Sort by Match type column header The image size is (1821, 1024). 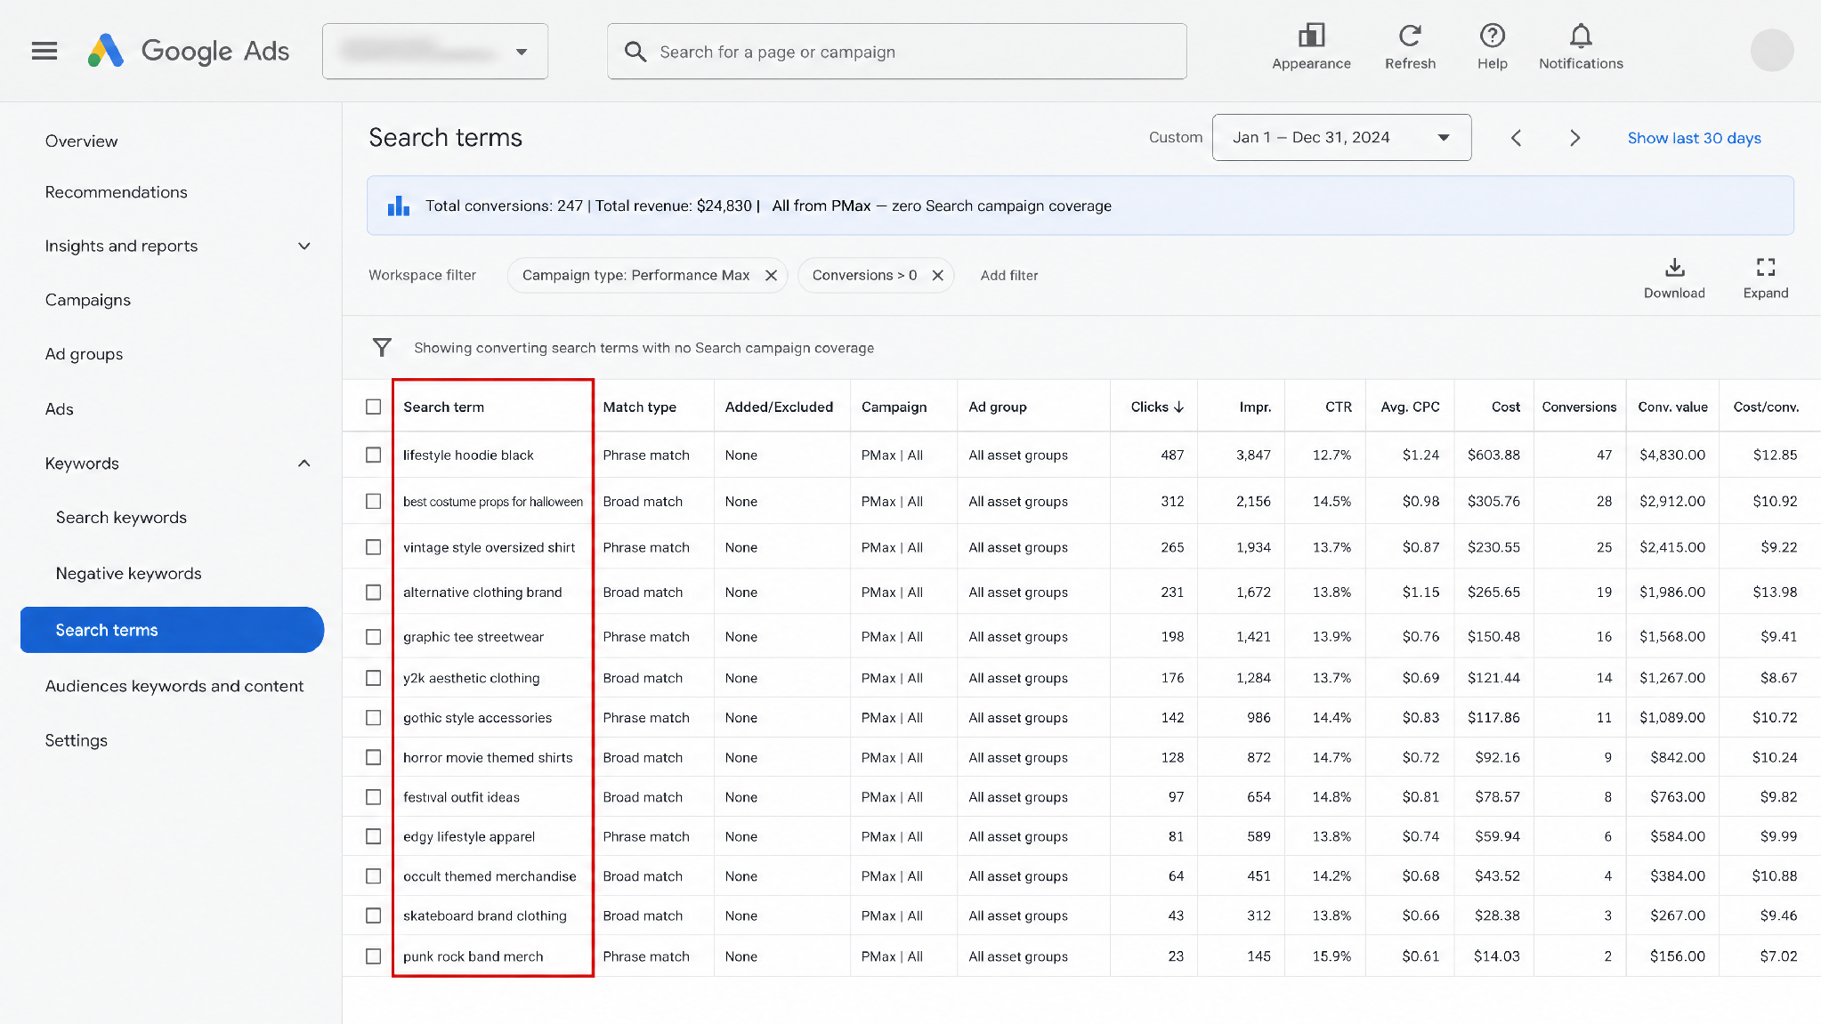640,407
